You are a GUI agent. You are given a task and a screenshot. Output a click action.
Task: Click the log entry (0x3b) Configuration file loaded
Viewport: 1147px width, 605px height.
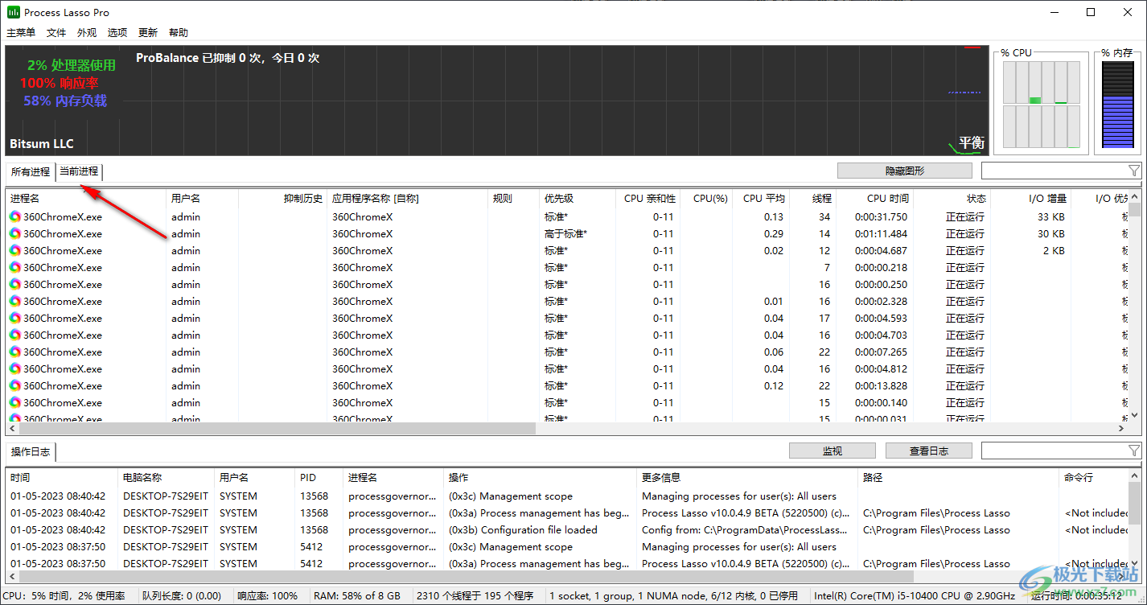pyautogui.click(x=523, y=529)
